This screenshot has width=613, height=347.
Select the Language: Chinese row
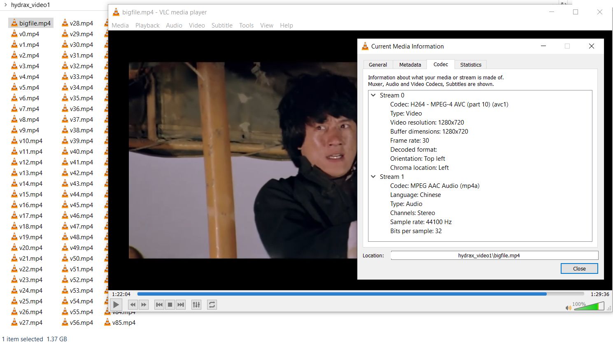tap(415, 195)
